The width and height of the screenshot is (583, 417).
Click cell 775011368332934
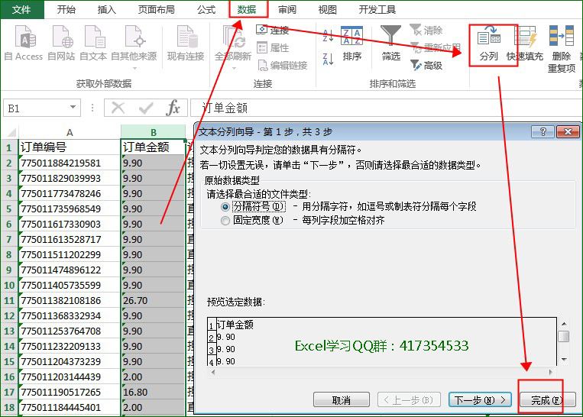[70, 315]
